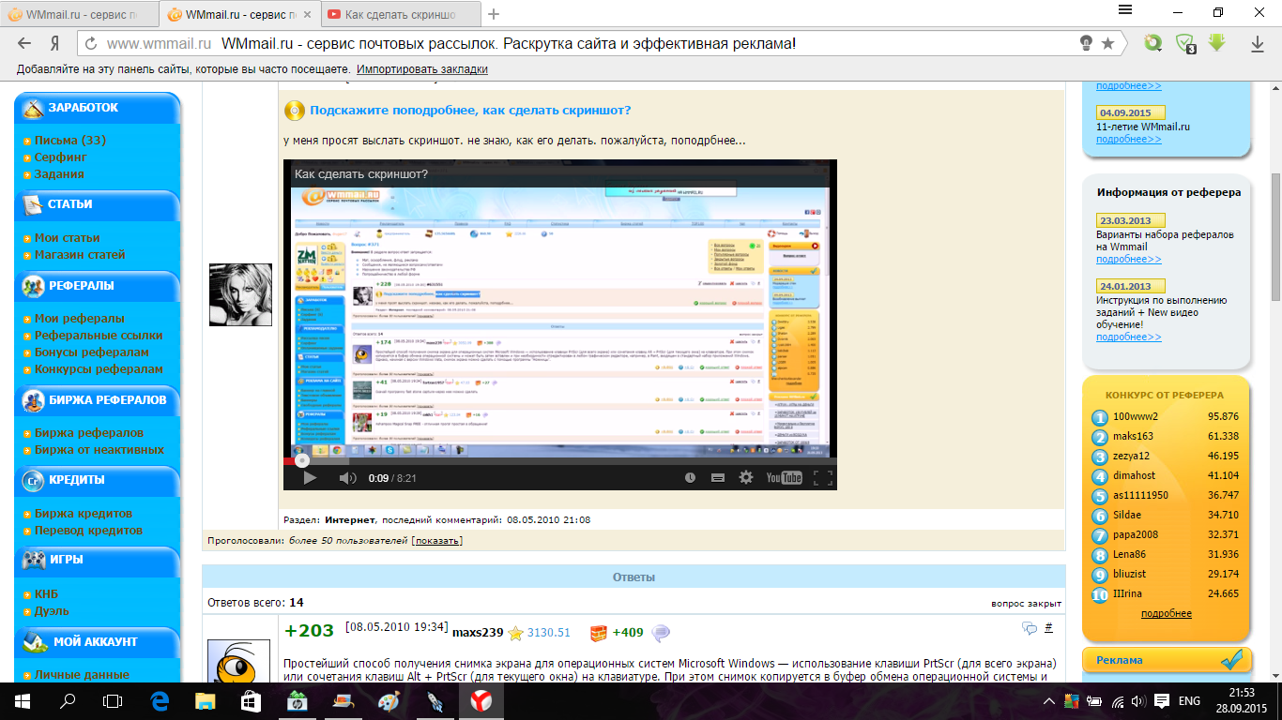Image resolution: width=1282 pixels, height=720 pixels.
Task: Open Биржа от неактивных link
Action: [99, 450]
